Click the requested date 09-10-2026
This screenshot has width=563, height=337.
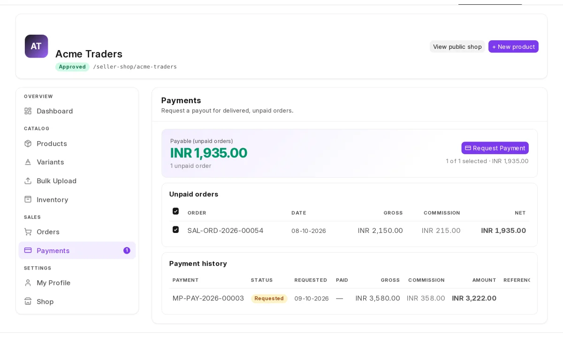(x=312, y=299)
